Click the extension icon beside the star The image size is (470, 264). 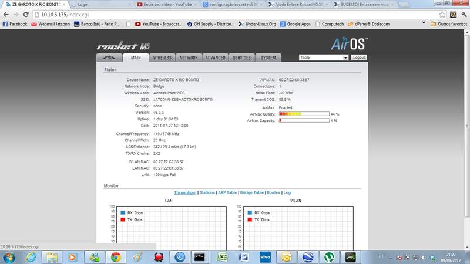tap(453, 14)
